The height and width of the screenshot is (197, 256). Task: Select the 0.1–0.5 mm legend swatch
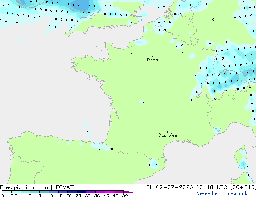point(7,192)
